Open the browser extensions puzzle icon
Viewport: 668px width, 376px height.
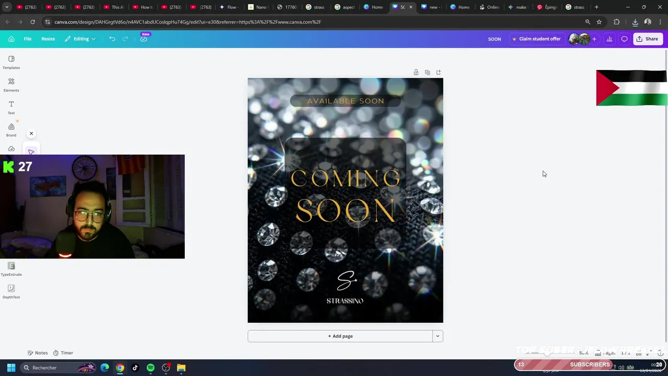617,22
